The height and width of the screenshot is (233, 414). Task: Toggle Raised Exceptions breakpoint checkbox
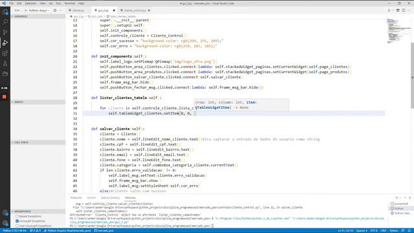click(x=17, y=216)
